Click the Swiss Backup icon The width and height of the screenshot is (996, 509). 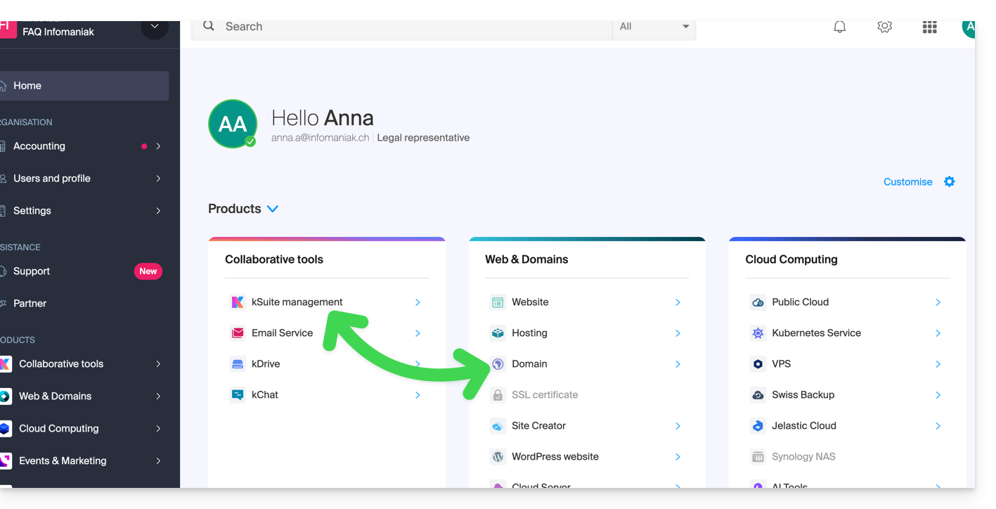[x=758, y=395]
